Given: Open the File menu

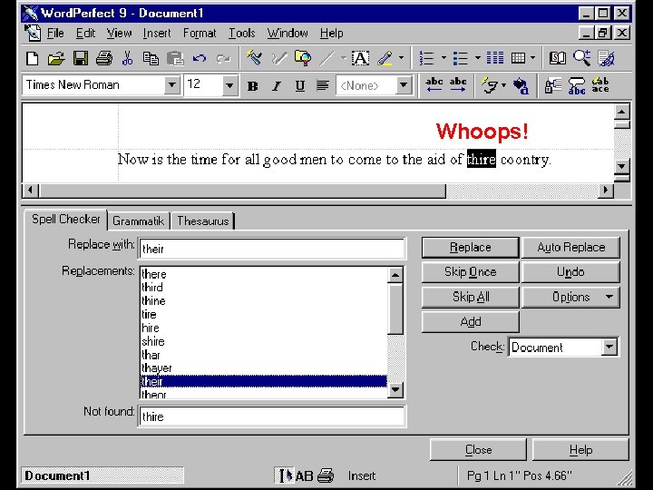Looking at the screenshot, I should tap(55, 33).
